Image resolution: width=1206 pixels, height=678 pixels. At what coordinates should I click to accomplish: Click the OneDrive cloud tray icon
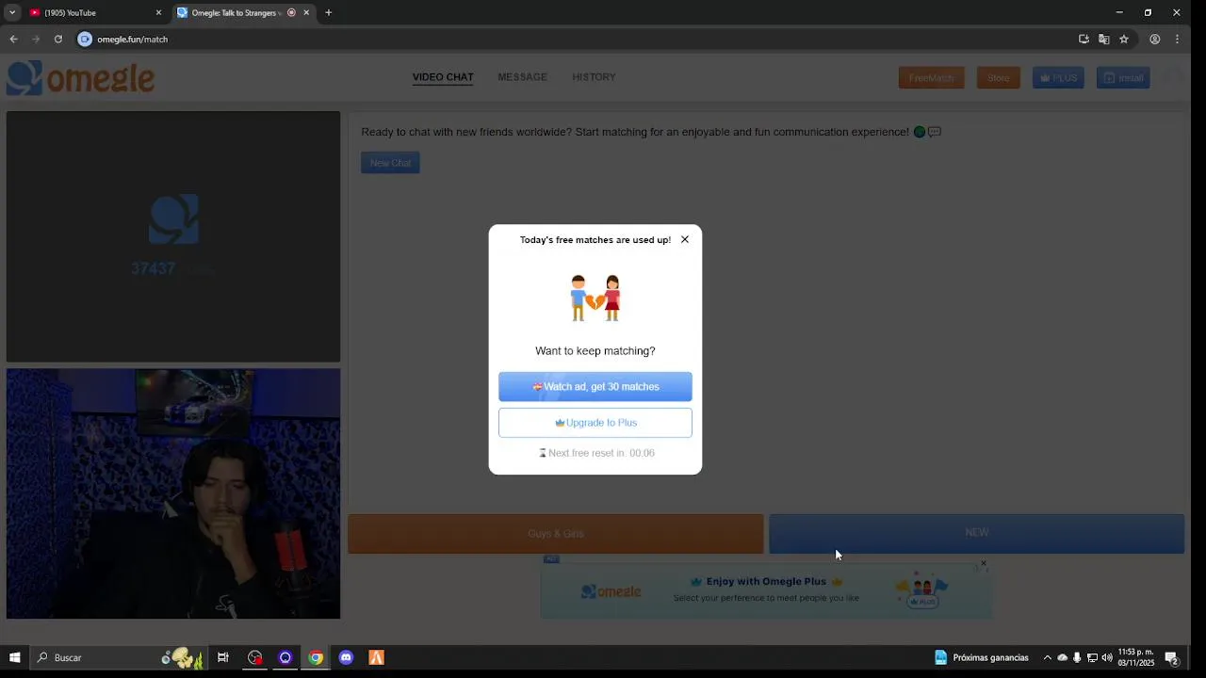click(1063, 658)
